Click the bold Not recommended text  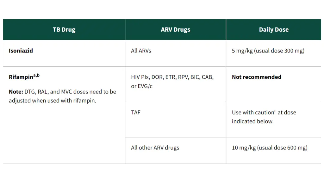257,77
